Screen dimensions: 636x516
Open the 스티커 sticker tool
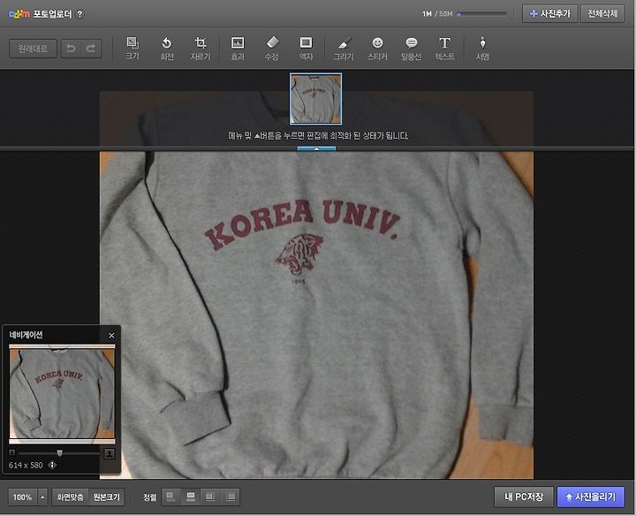point(377,49)
